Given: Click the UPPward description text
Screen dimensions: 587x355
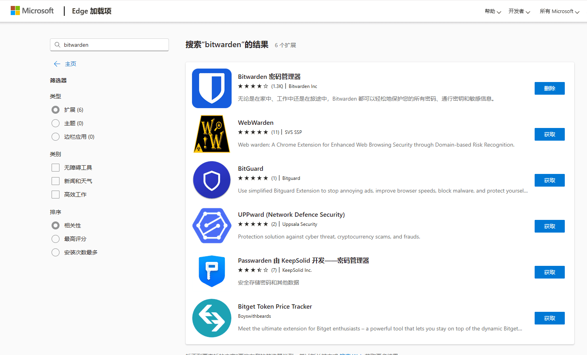Looking at the screenshot, I should click(329, 237).
